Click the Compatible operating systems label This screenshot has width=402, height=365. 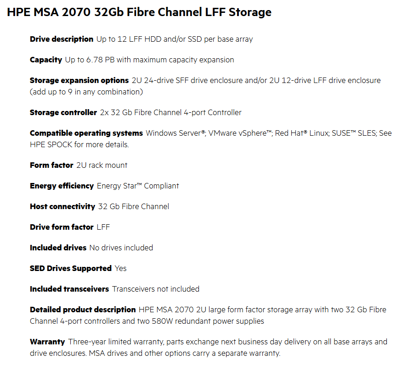[86, 133]
